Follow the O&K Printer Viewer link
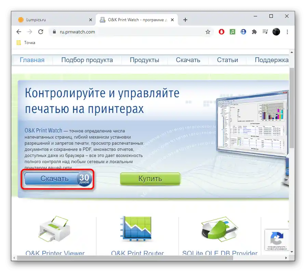306x272 pixels. (55, 253)
